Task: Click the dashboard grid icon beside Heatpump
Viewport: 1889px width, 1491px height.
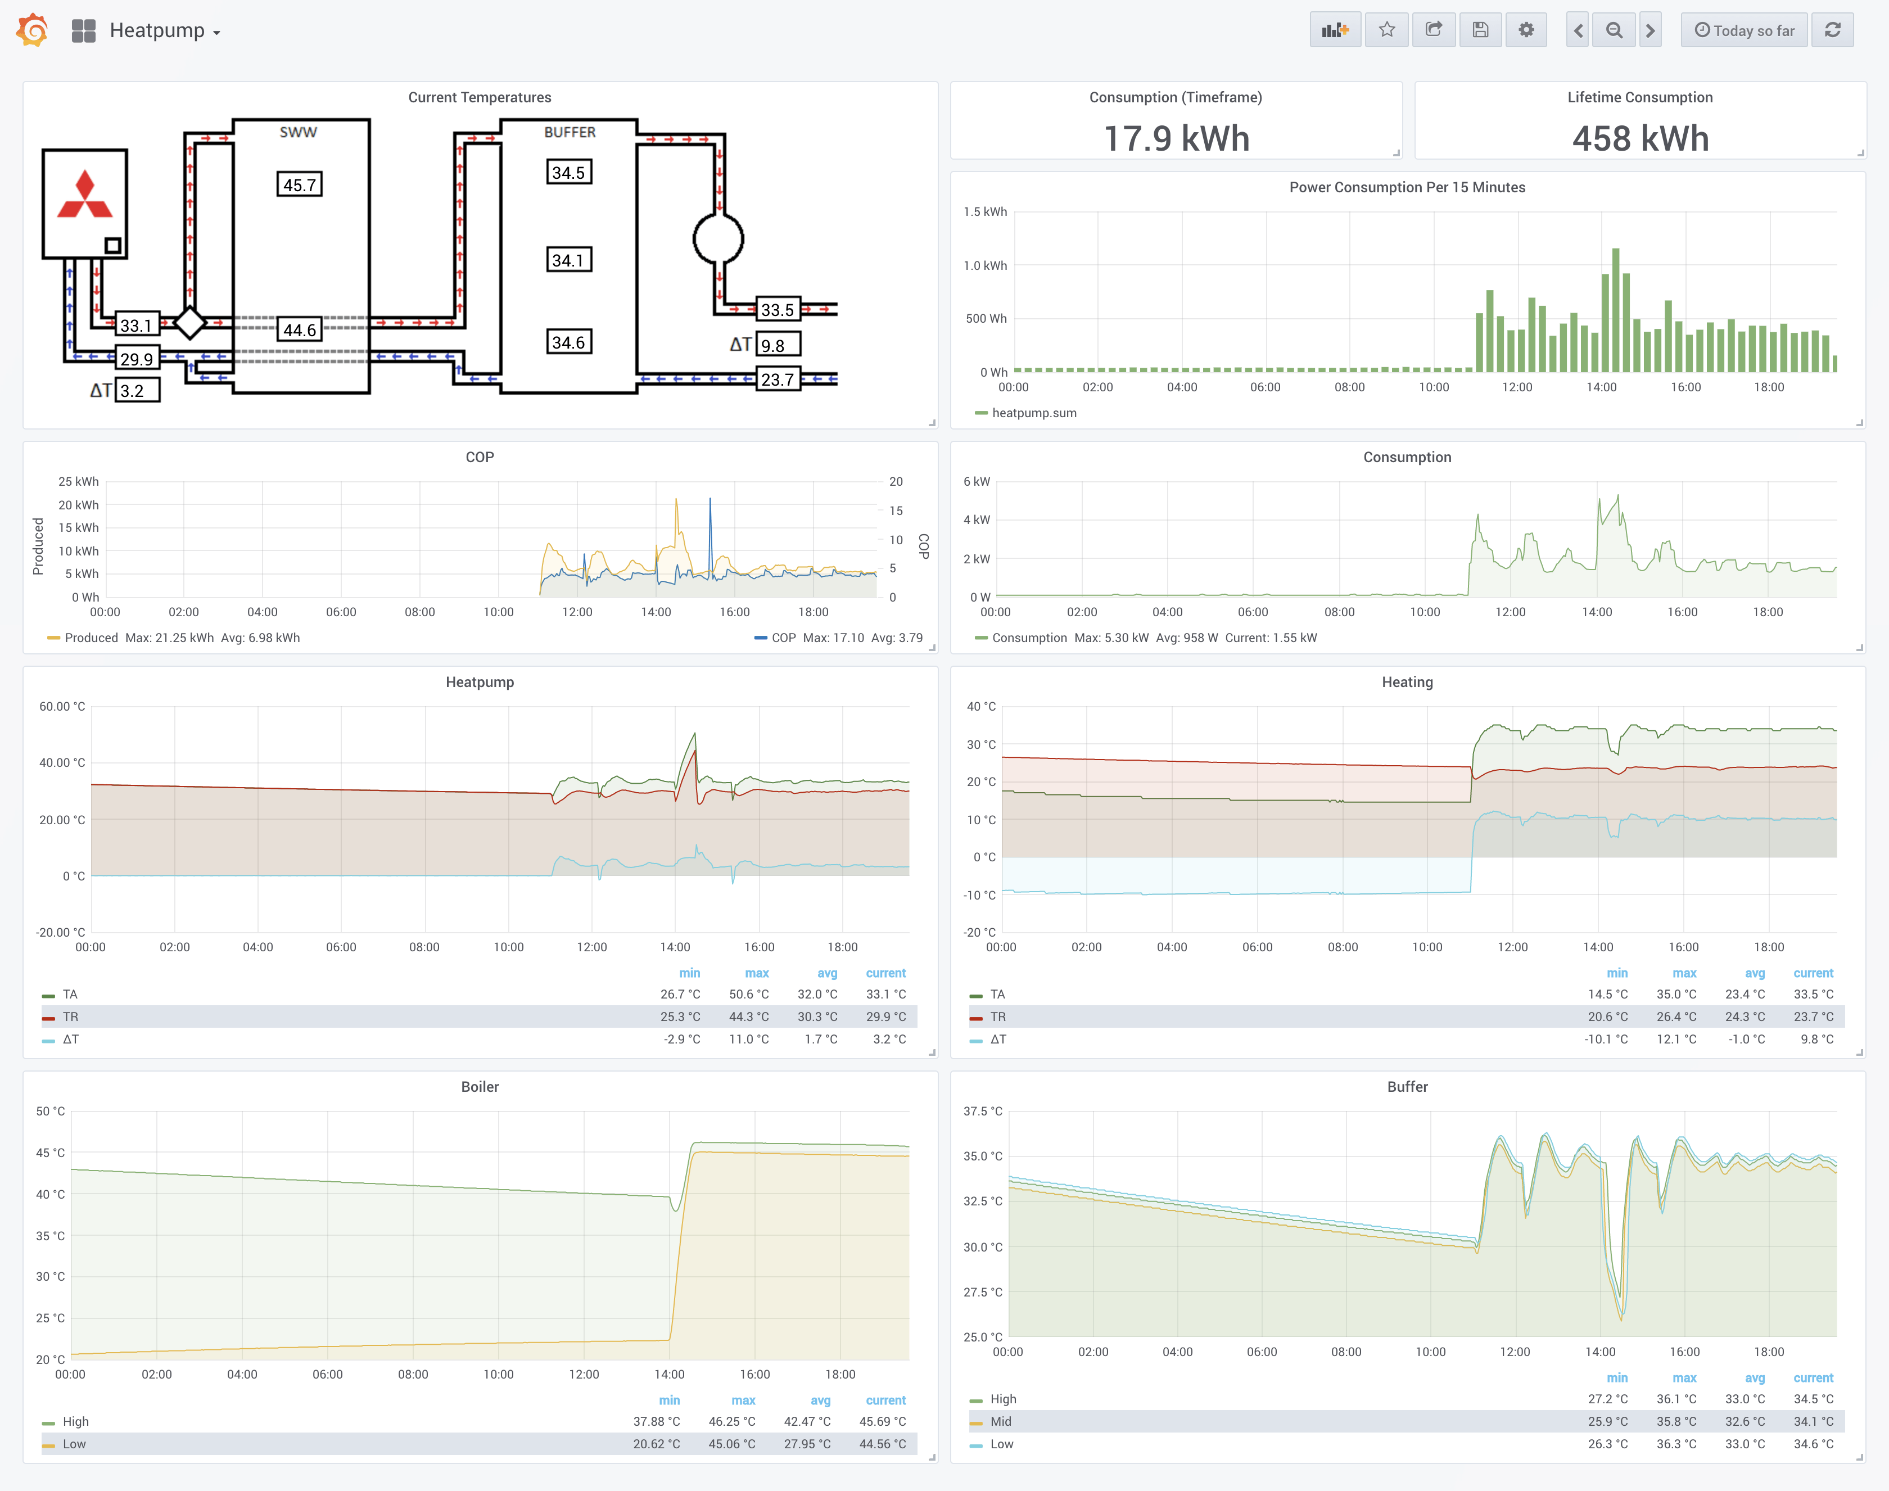Action: 84,30
